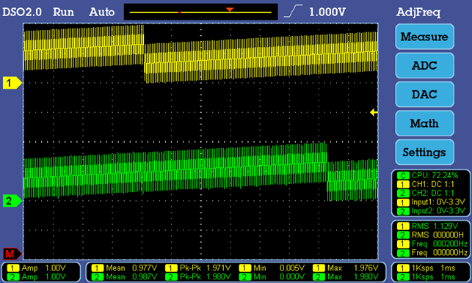The image size is (472, 283).
Task: Click the red marker on the memory bar
Action: [180, 12]
